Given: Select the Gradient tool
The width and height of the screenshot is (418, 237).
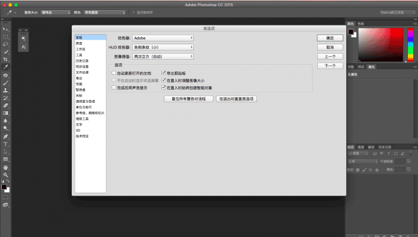Looking at the screenshot, I should (5, 113).
